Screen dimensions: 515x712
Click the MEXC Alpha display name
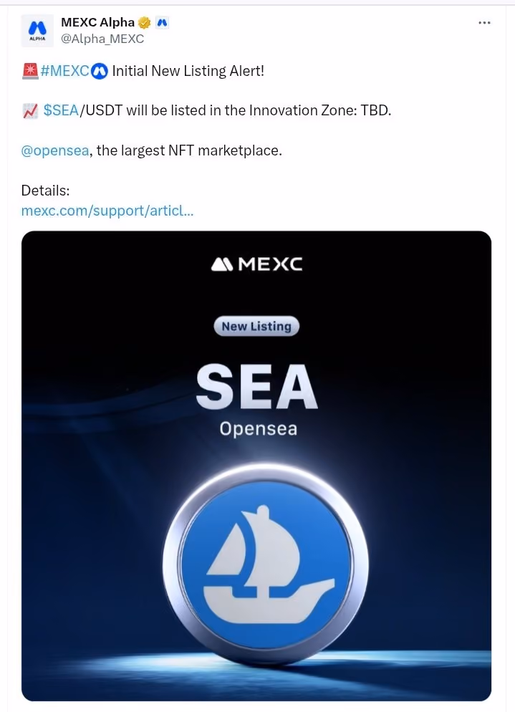[x=97, y=22]
